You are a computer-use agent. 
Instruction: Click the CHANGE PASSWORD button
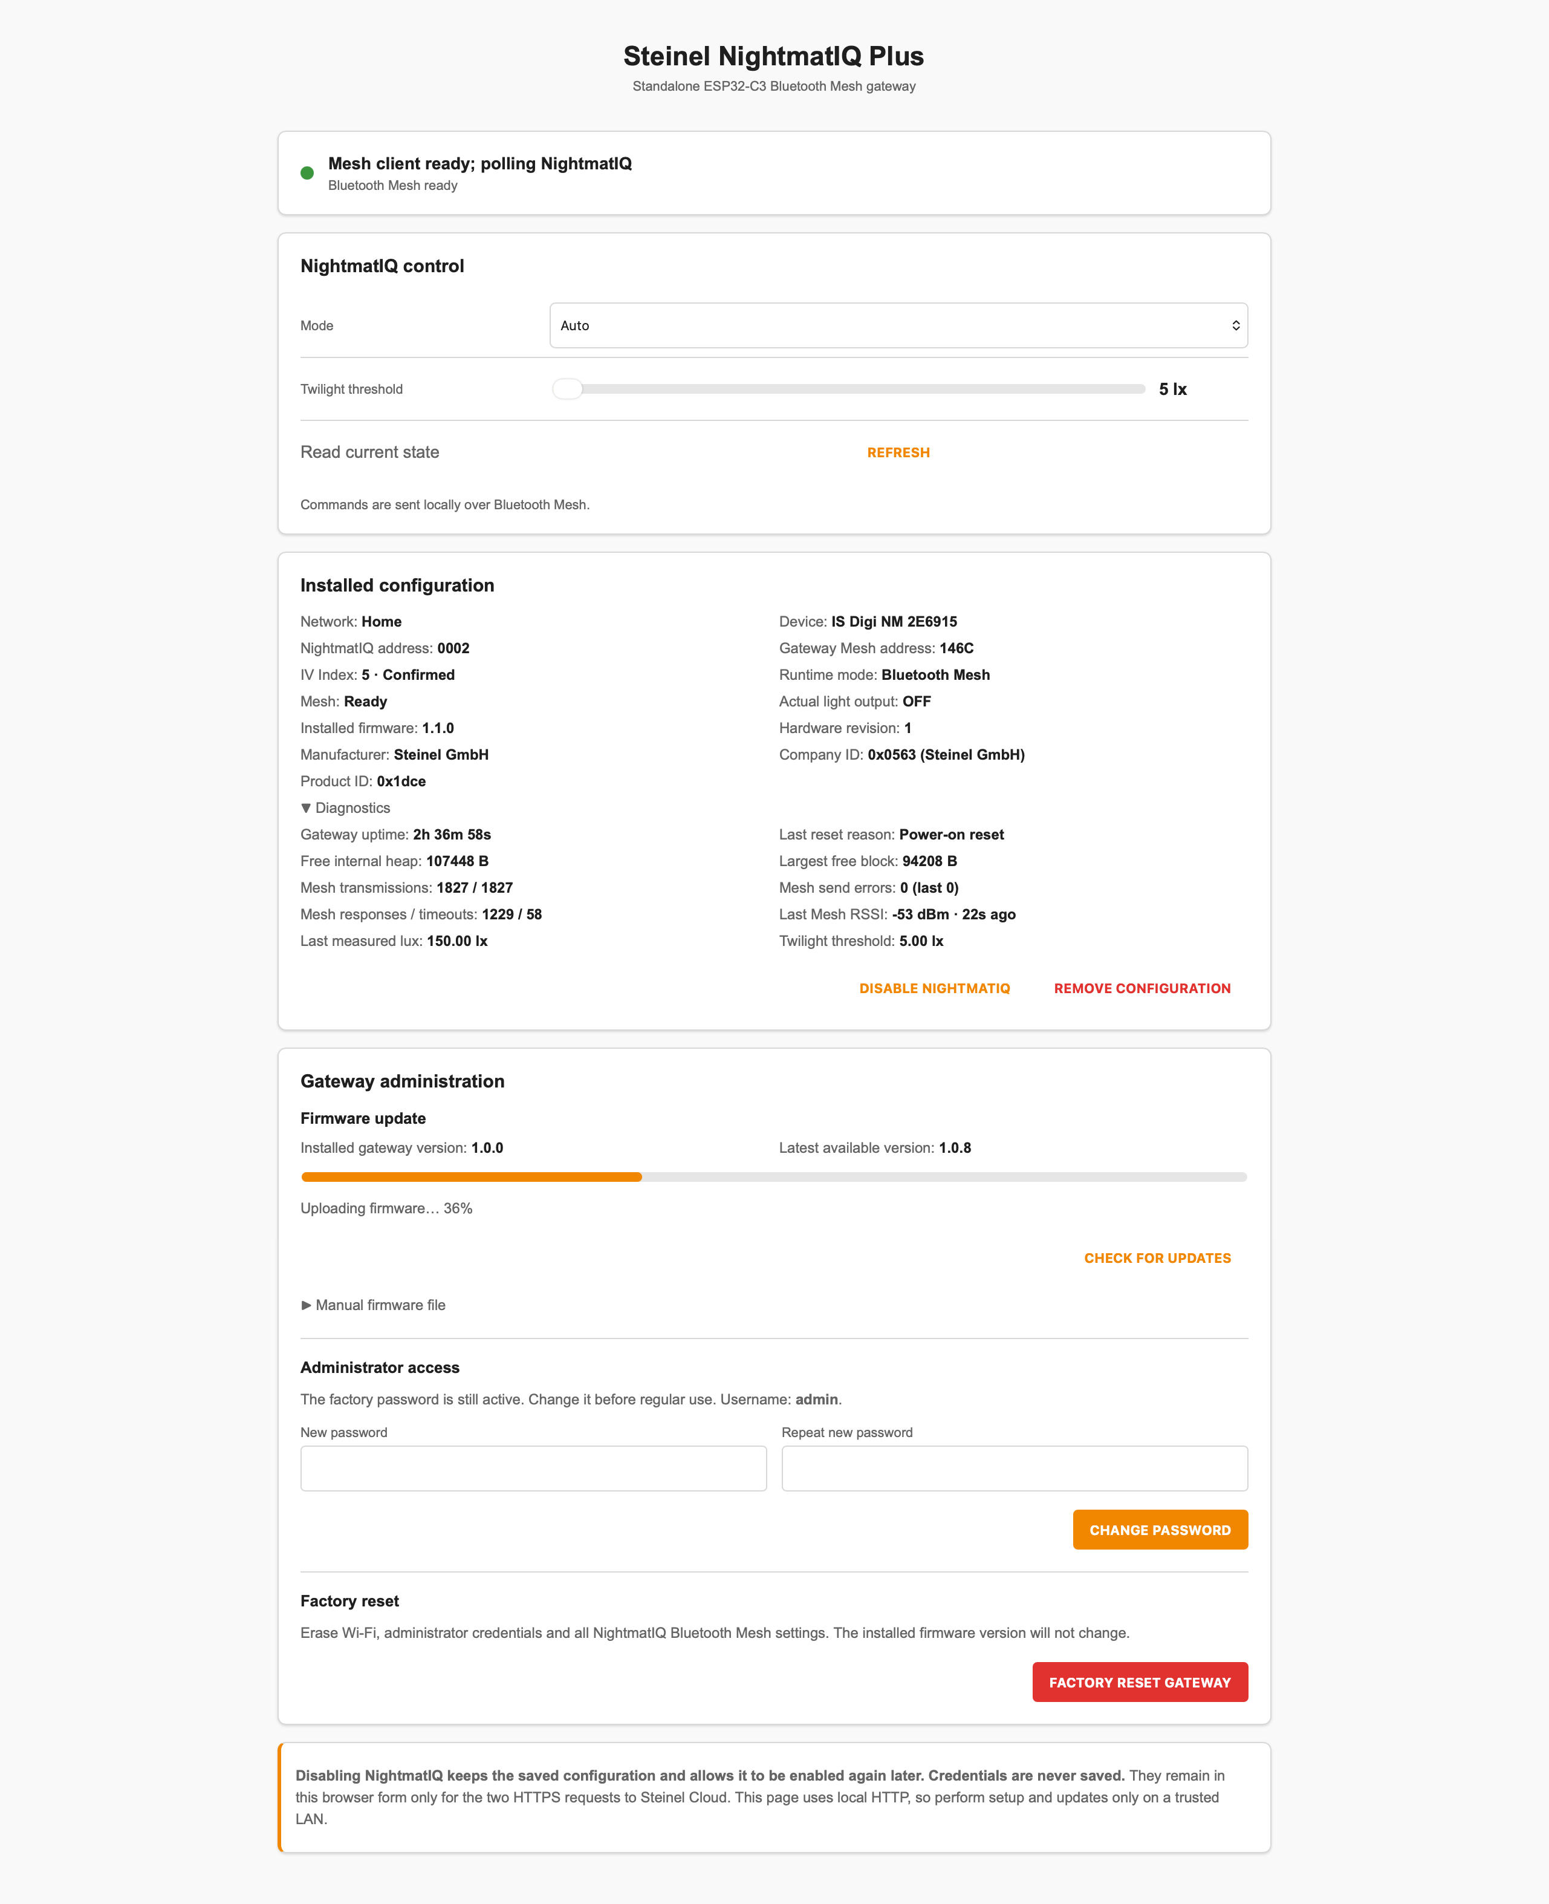(x=1160, y=1530)
